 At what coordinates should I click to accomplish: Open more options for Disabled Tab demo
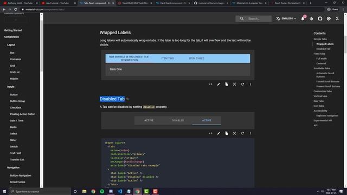pyautogui.click(x=250, y=133)
